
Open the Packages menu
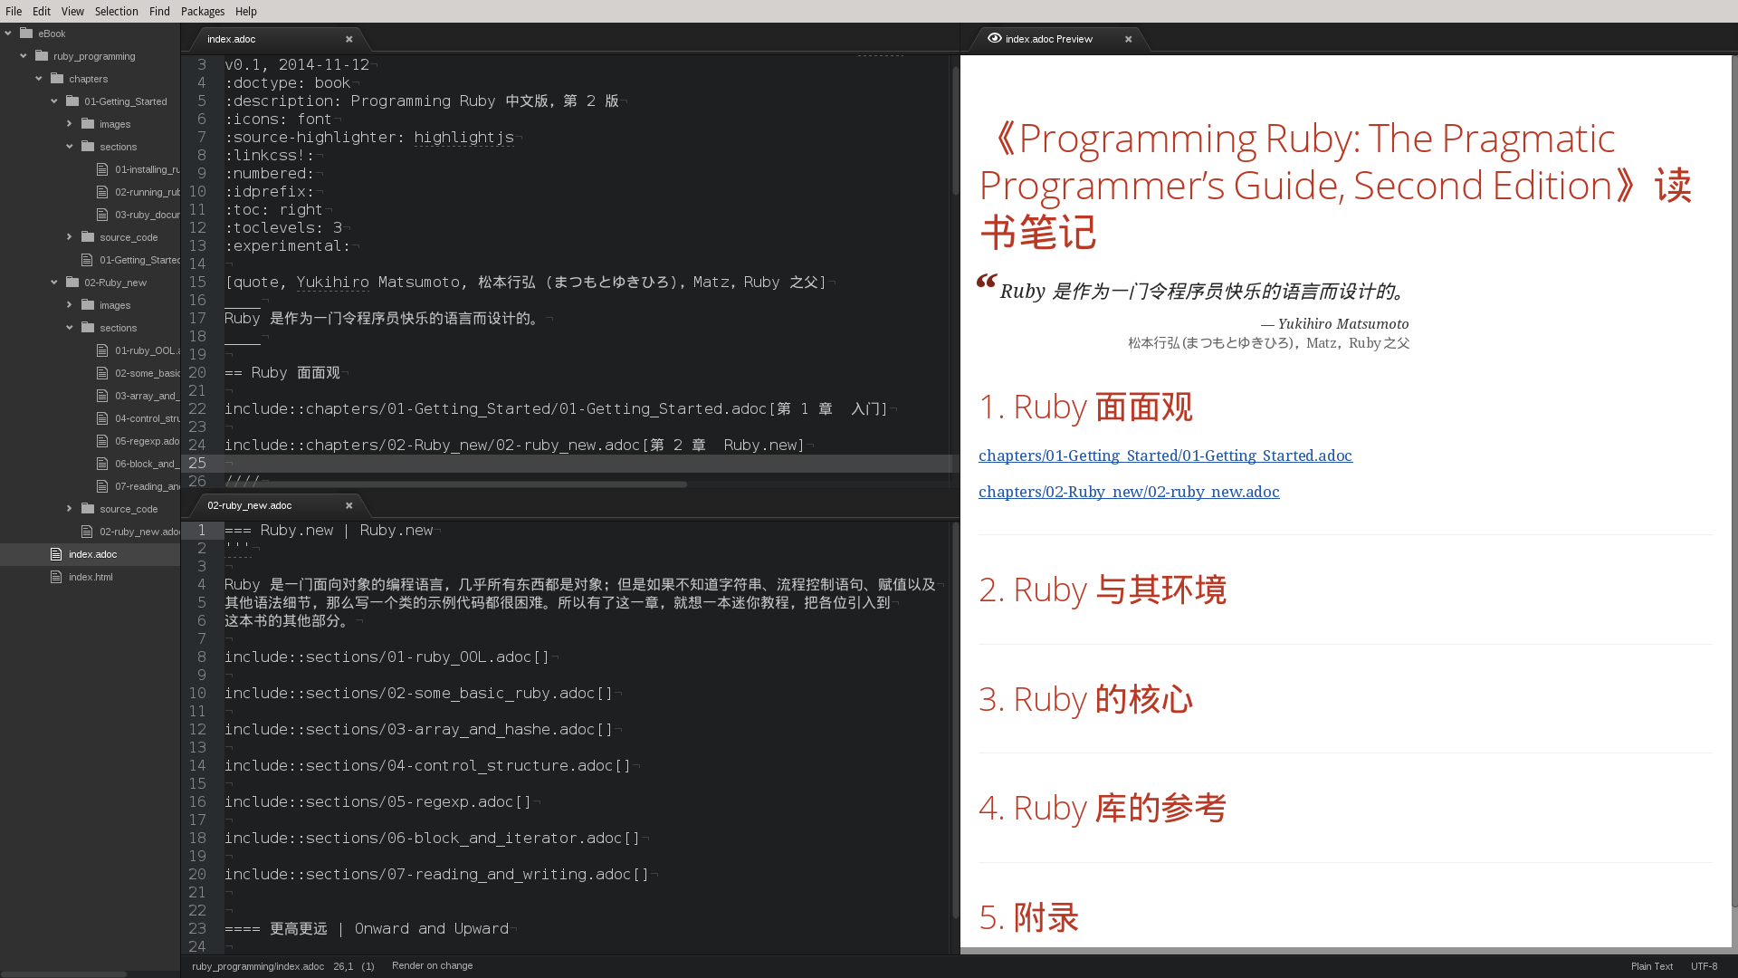click(x=202, y=11)
